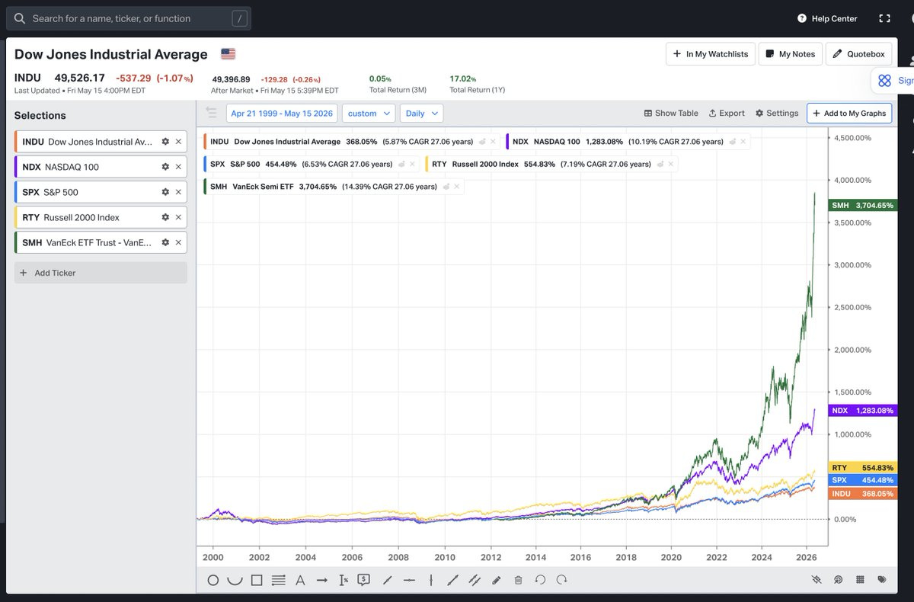Select the circle drawing tool

(213, 580)
